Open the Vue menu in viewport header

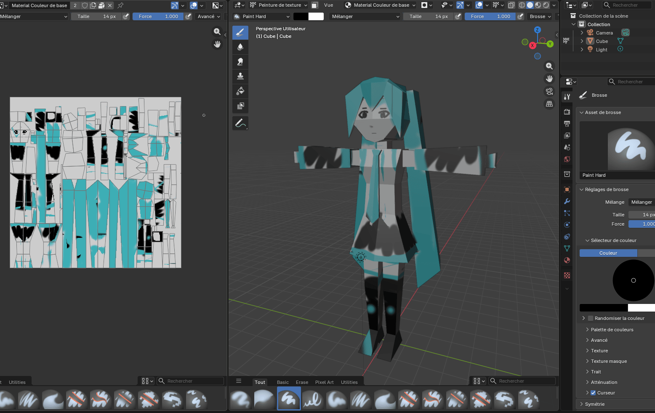[328, 5]
